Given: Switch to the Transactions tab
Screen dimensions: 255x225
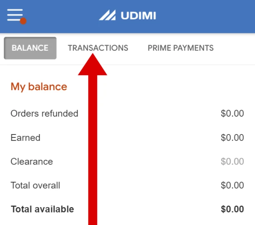Looking at the screenshot, I should tap(98, 48).
